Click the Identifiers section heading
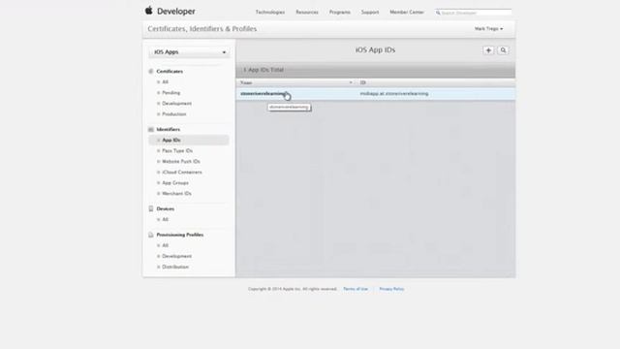The height and width of the screenshot is (349, 620). click(168, 129)
